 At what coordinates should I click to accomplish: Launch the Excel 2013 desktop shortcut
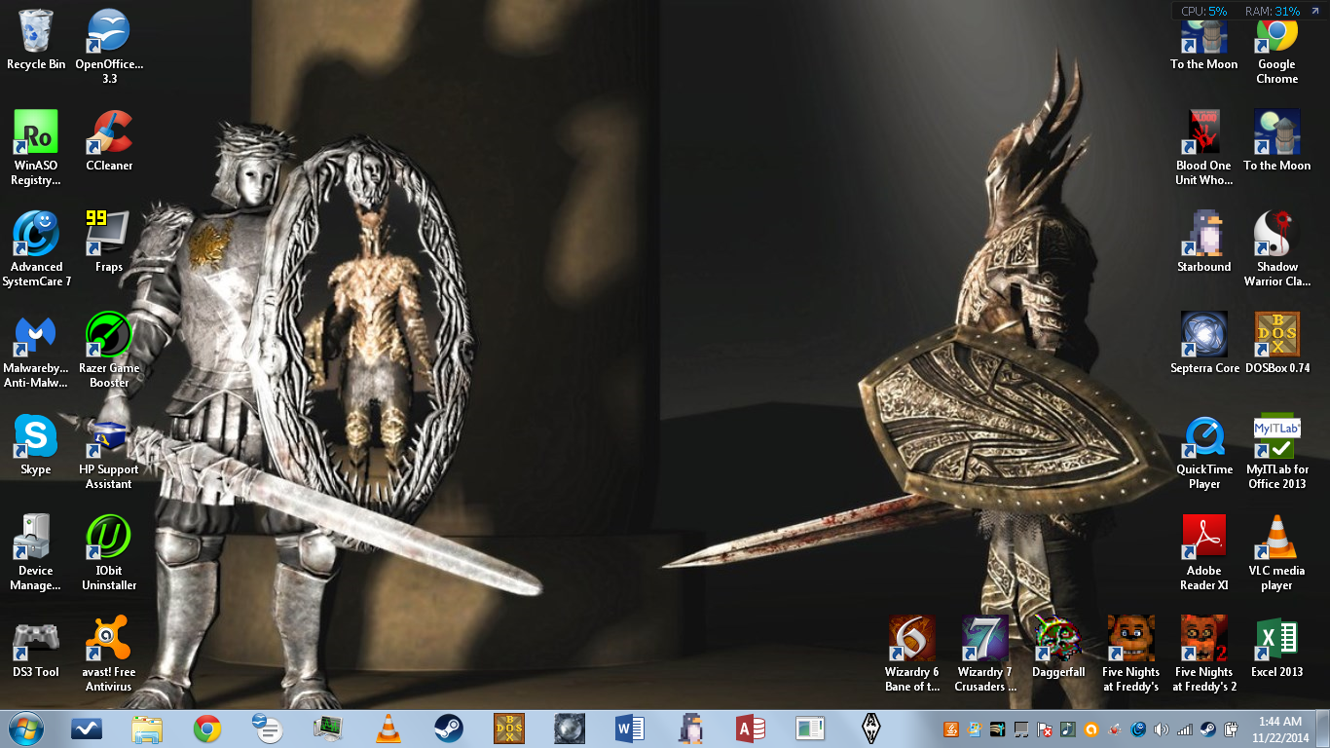[1276, 647]
